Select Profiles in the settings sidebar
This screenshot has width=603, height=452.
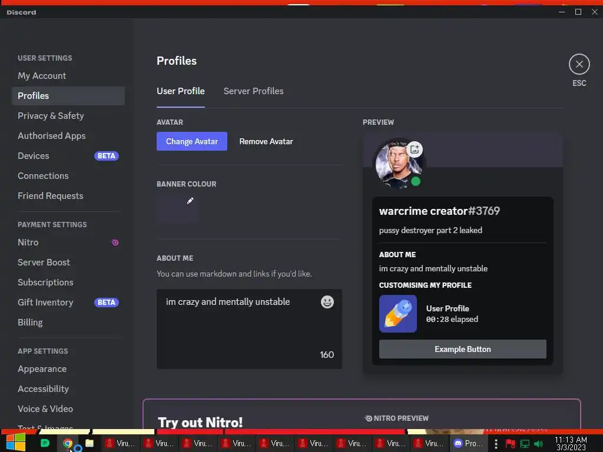tap(68, 96)
